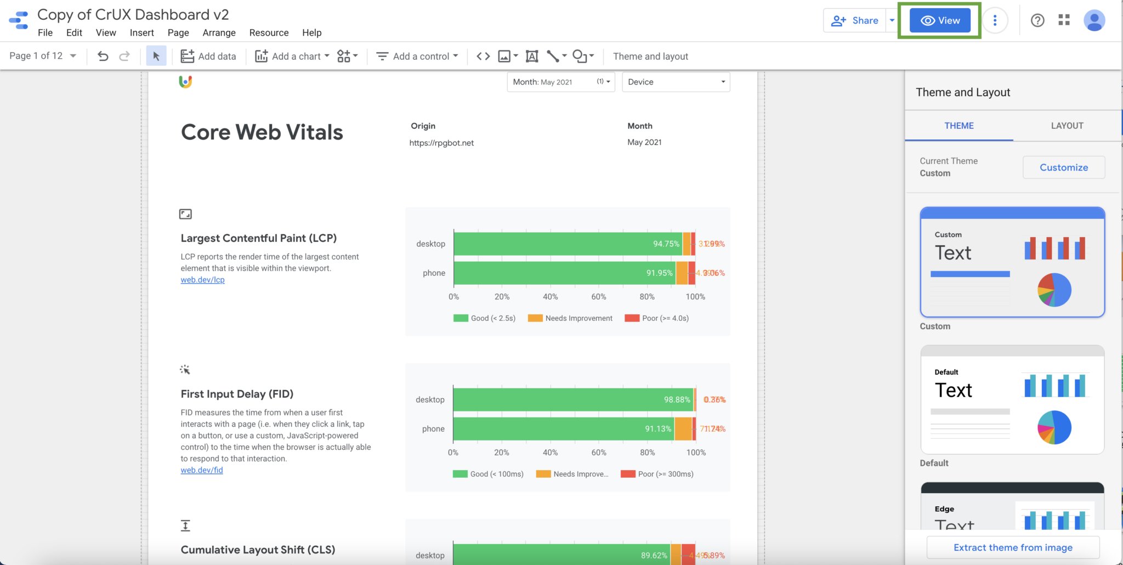Open the web.dev/lcp link
Viewport: 1123px width, 565px height.
click(202, 280)
